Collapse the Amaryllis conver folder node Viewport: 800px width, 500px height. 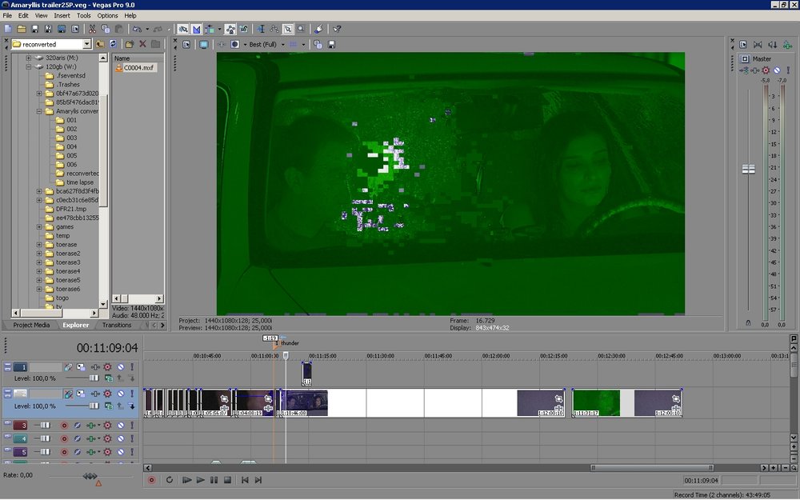[x=39, y=111]
